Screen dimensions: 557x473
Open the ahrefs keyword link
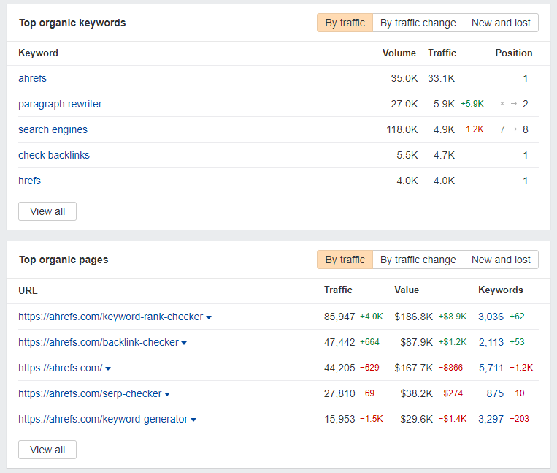pyautogui.click(x=32, y=78)
